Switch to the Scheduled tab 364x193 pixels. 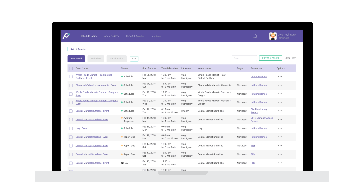pos(76,59)
